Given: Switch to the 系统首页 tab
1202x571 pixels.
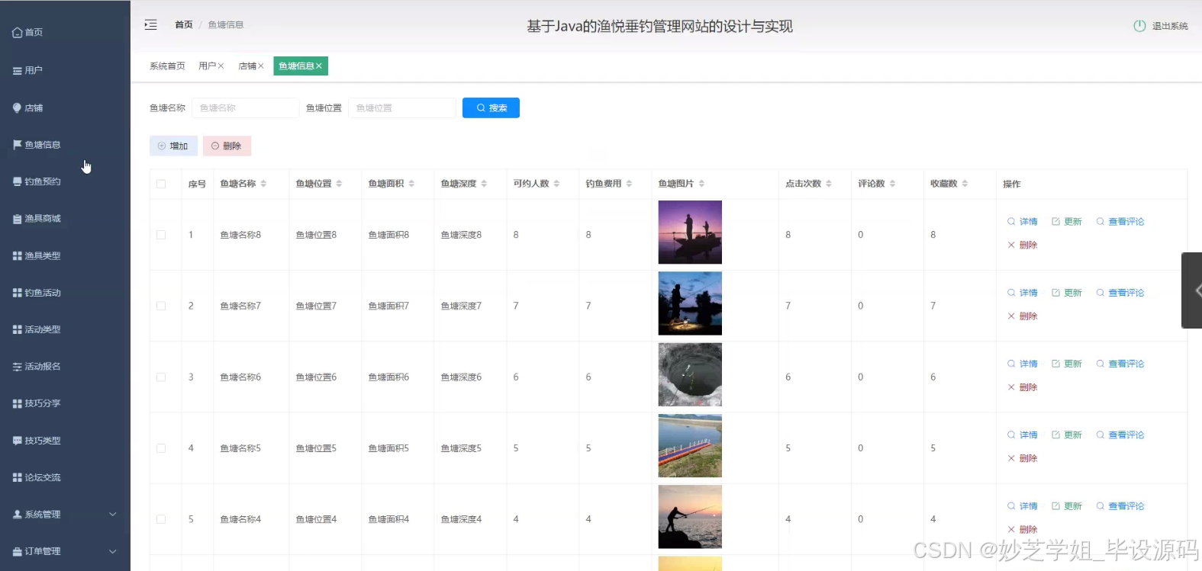Looking at the screenshot, I should tap(167, 66).
